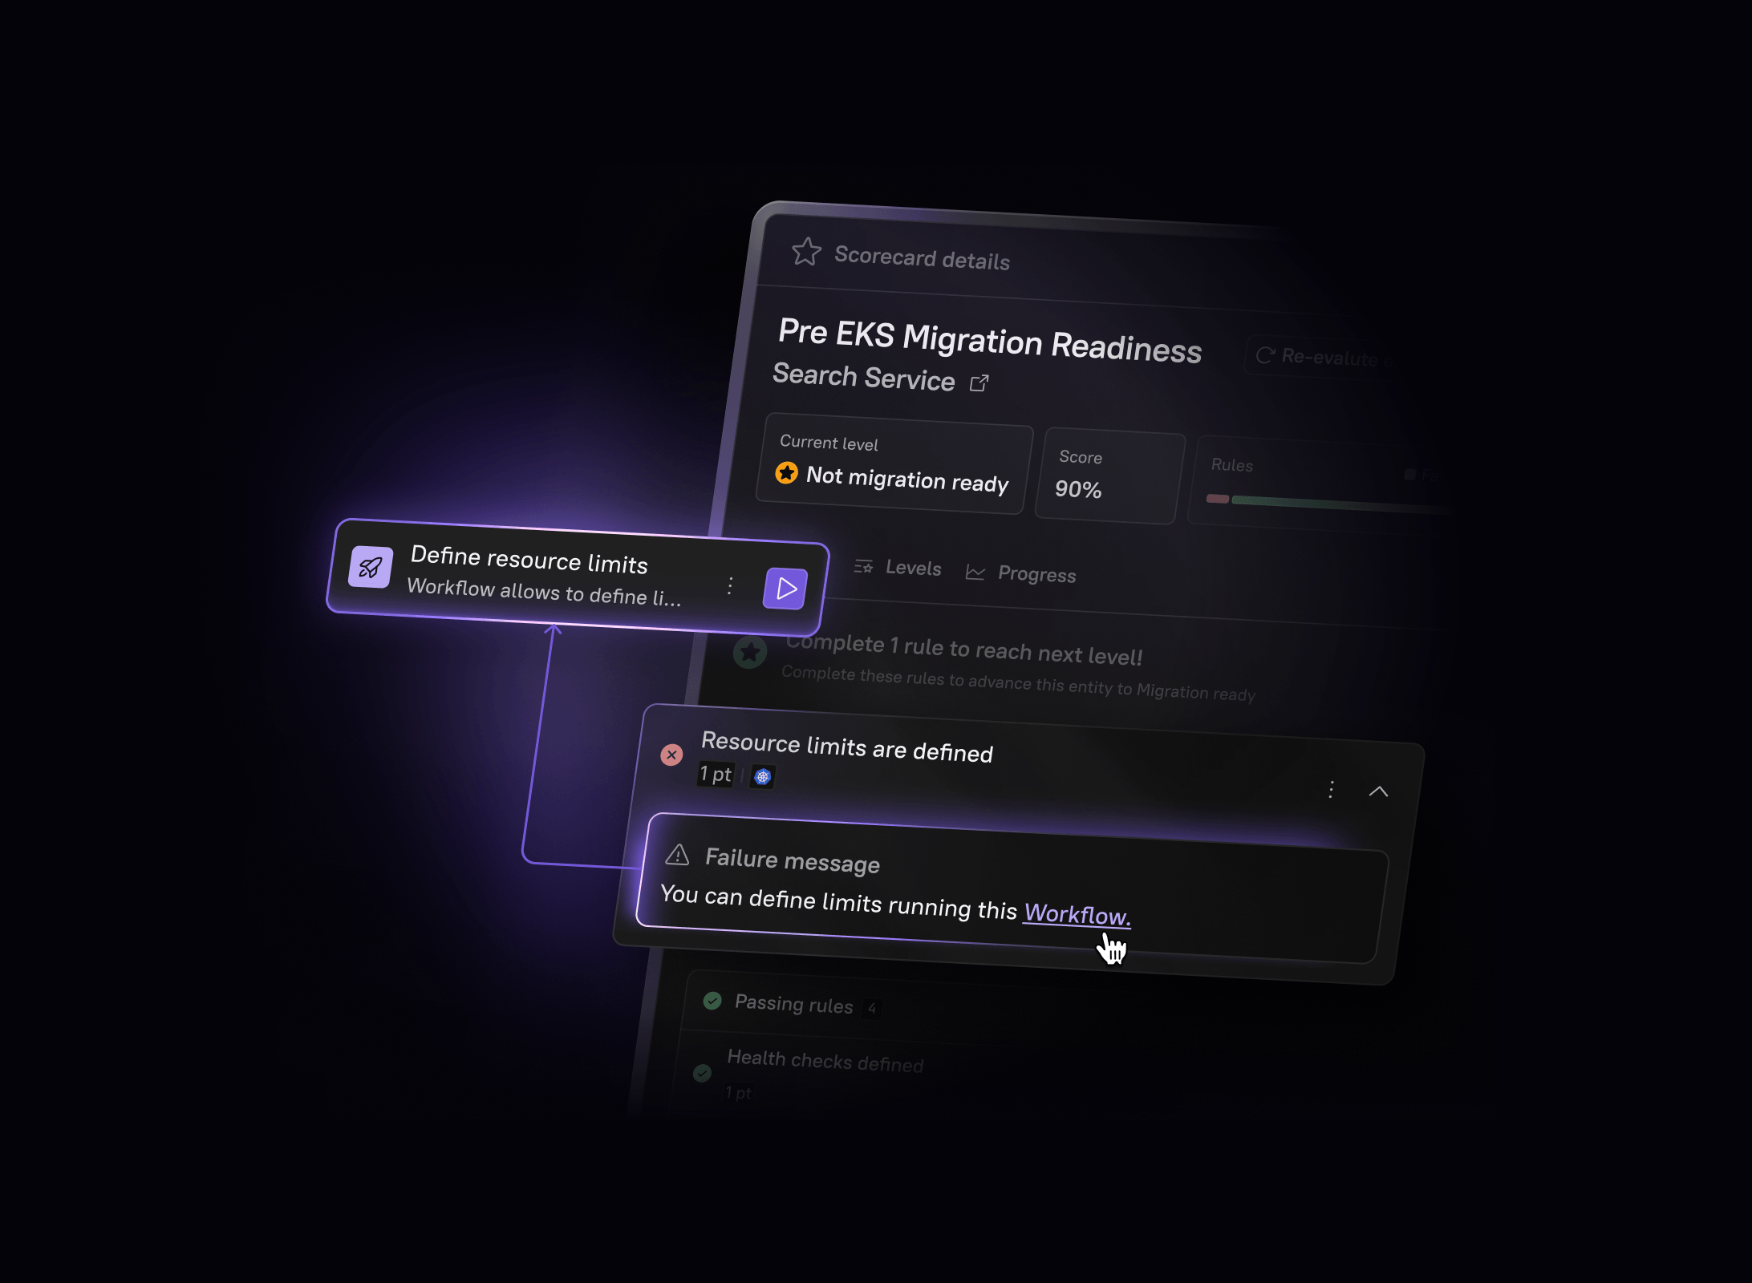Click the warning triangle near Failure message
Screen dimensions: 1752x1283
coord(678,855)
